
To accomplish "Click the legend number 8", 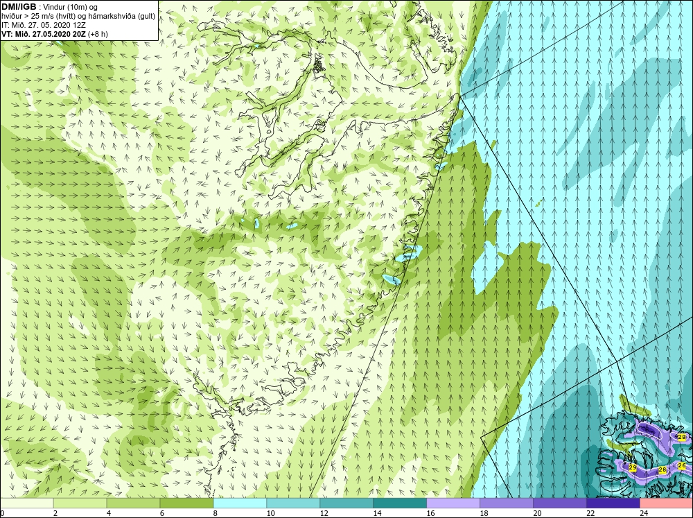I will coord(216,513).
